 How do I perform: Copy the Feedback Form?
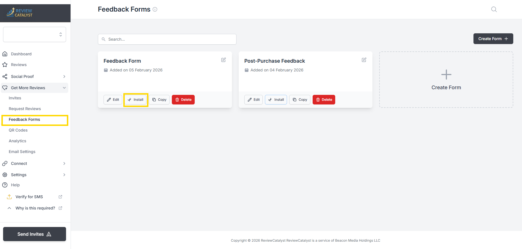pyautogui.click(x=159, y=100)
